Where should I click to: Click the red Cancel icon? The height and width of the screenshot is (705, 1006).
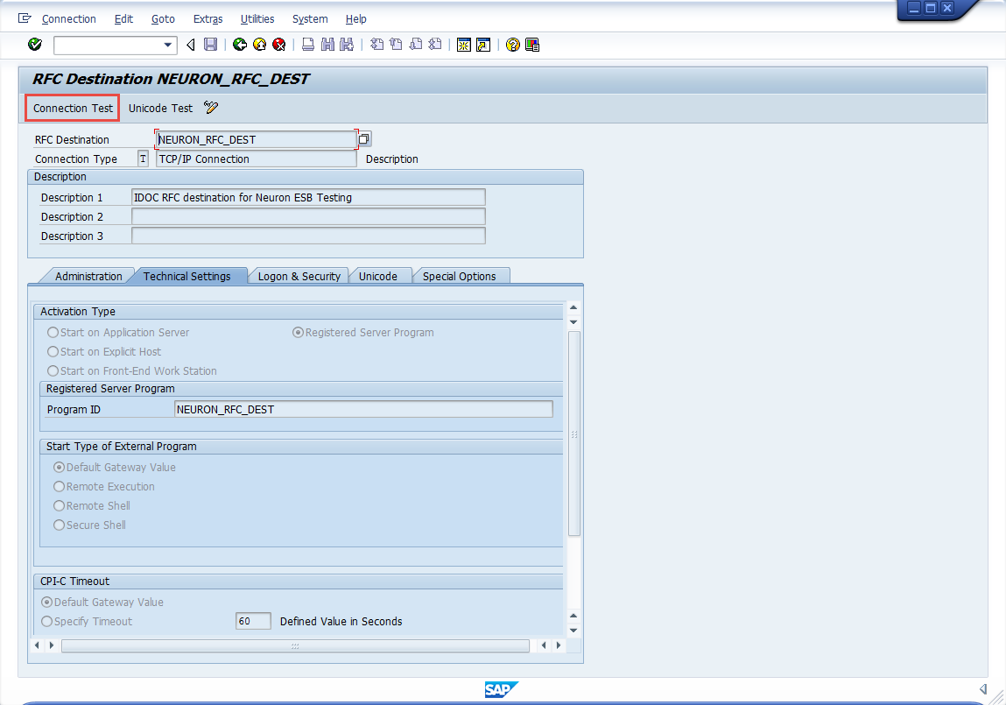click(x=278, y=45)
